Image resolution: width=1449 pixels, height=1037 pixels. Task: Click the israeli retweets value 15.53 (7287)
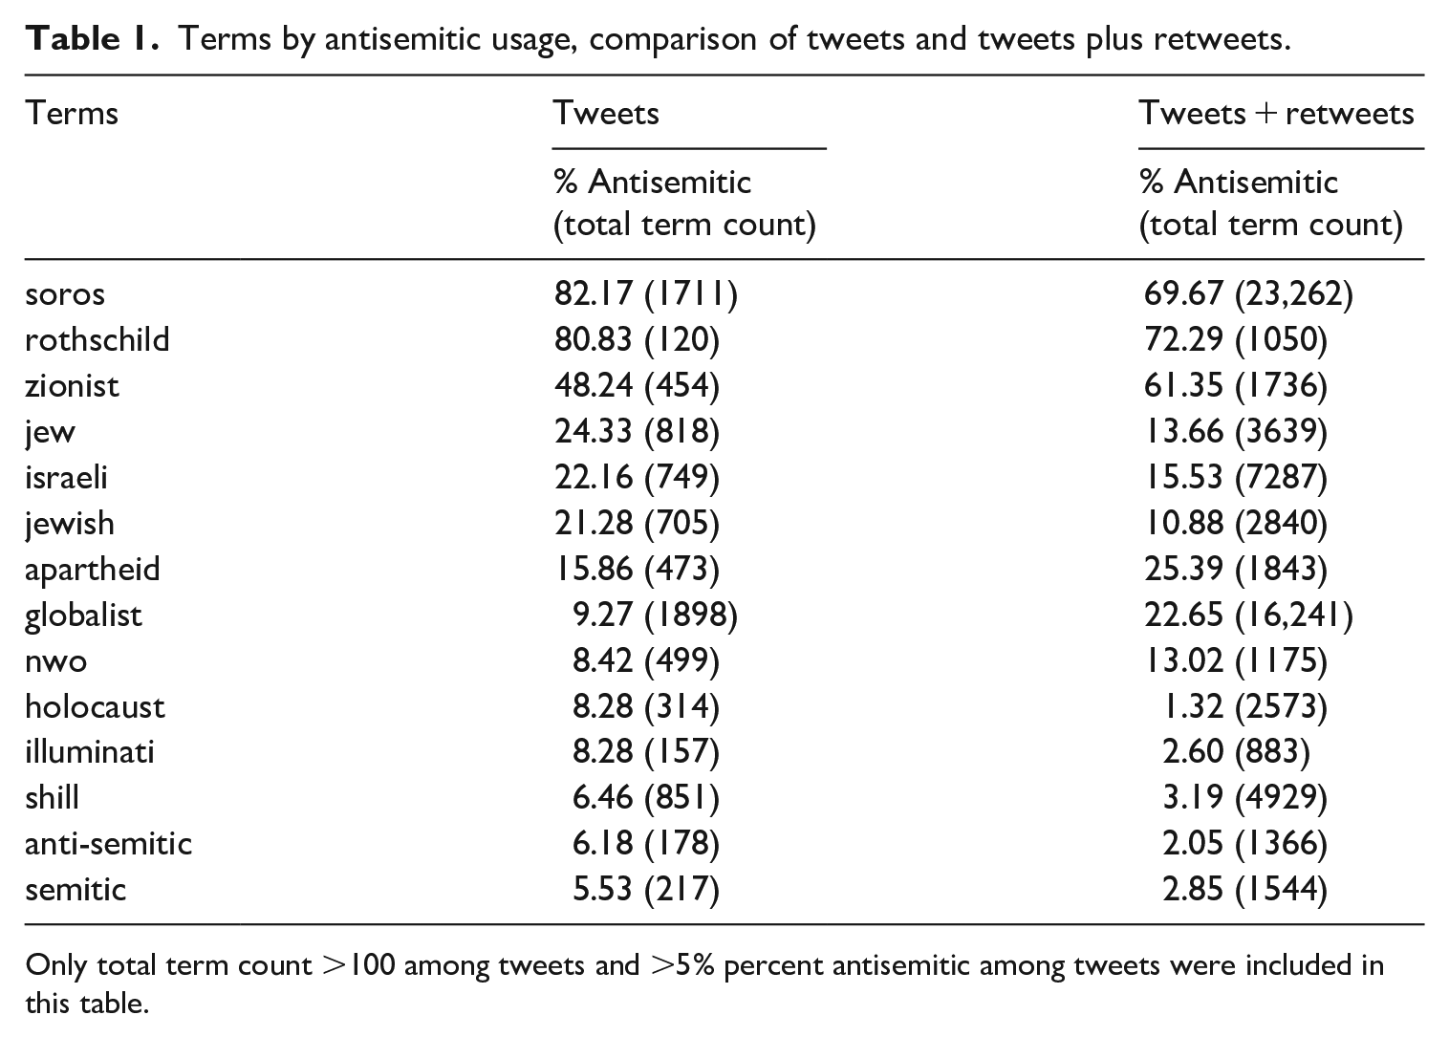tap(1237, 477)
